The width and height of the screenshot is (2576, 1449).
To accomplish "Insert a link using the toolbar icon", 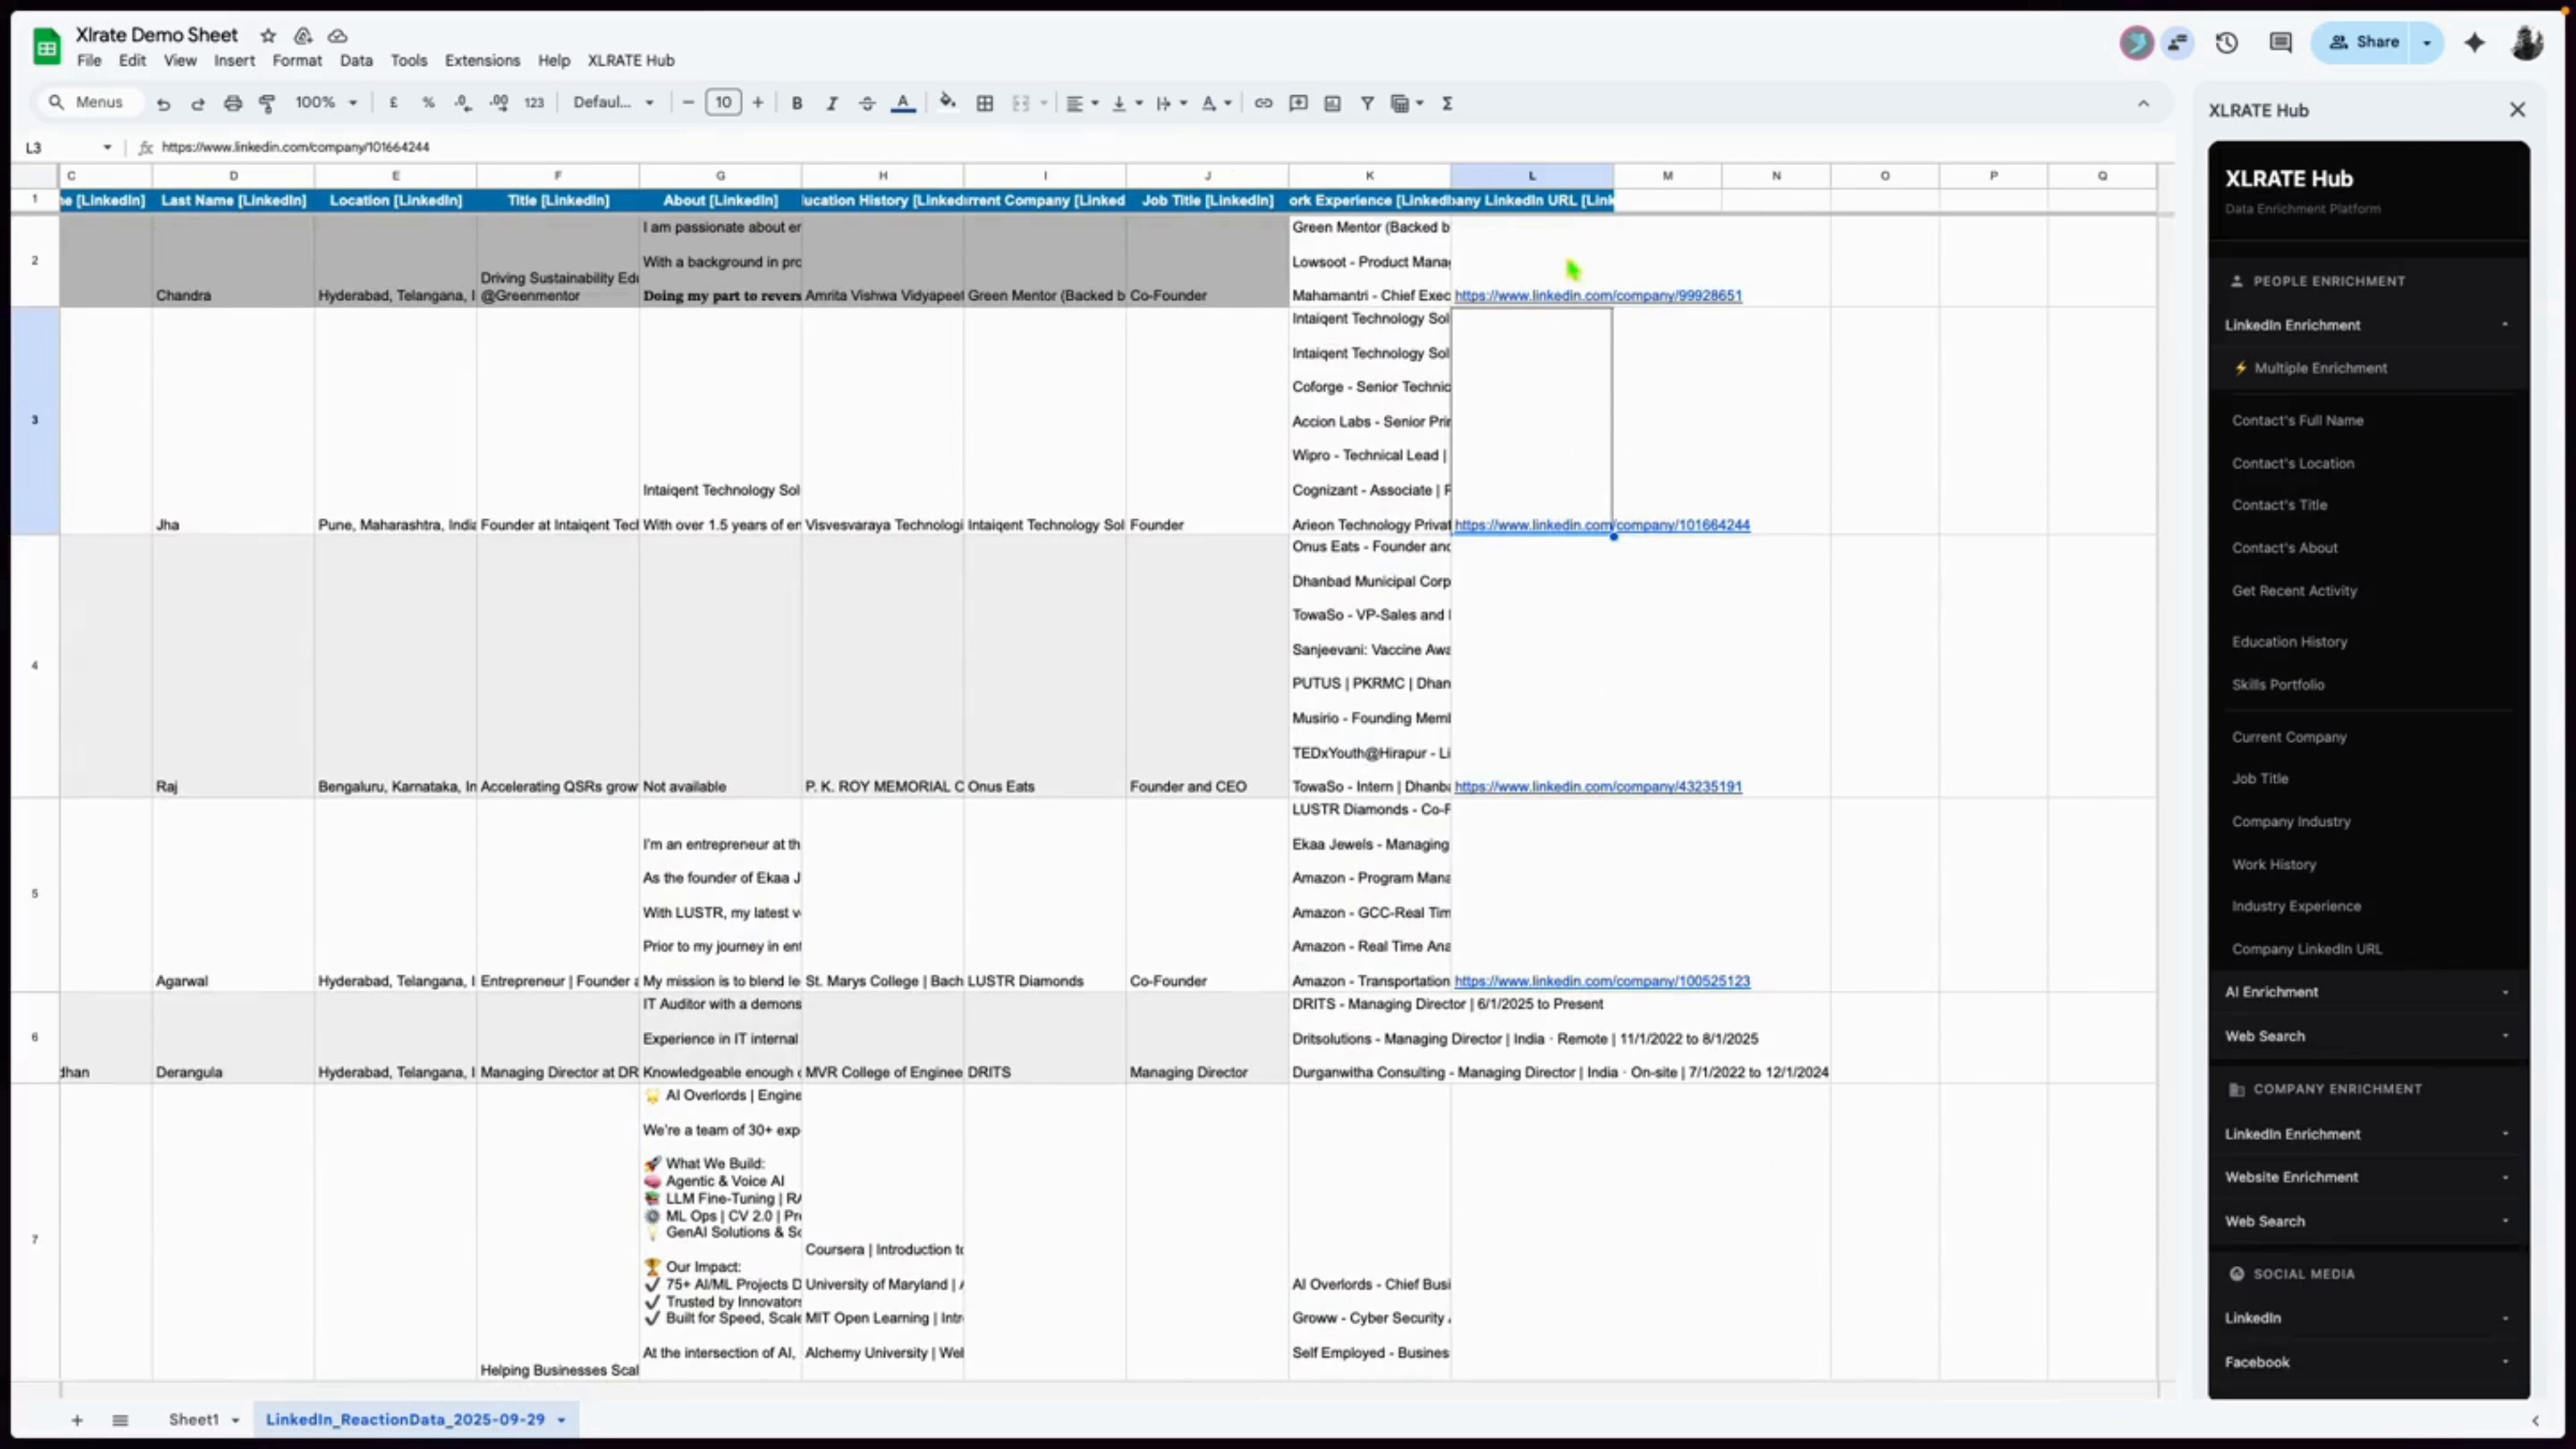I will tap(1263, 102).
